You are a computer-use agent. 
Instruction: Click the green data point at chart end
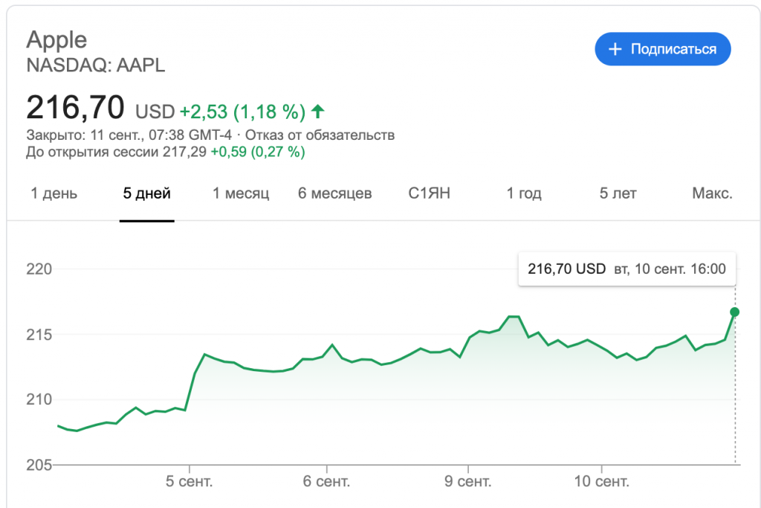coord(735,312)
